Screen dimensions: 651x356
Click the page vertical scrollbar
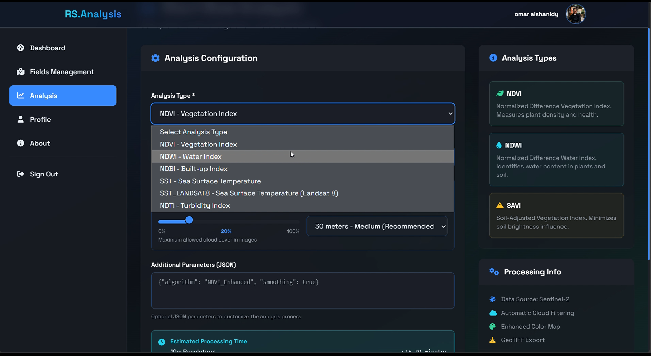pos(649,145)
